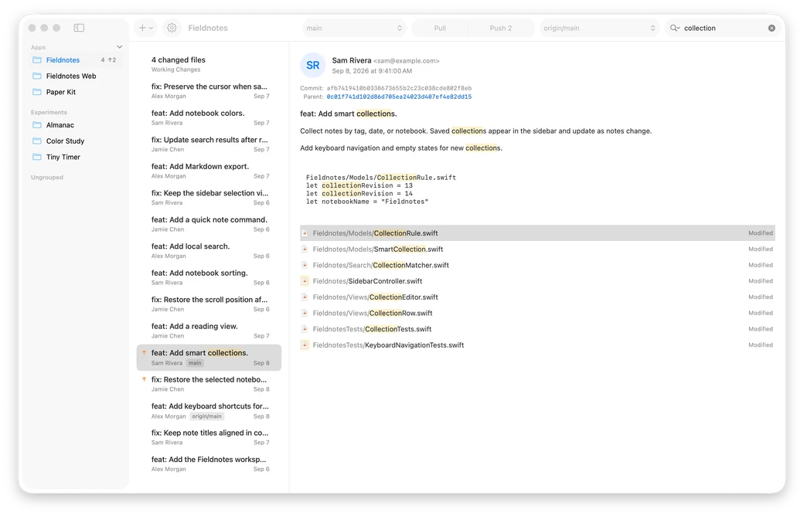This screenshot has width=804, height=516.
Task: Select commit feat: Add local search
Action: 209,250
